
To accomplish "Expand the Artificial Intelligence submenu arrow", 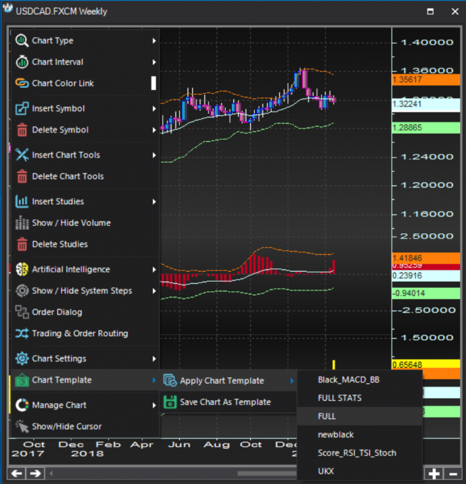I will [x=154, y=270].
